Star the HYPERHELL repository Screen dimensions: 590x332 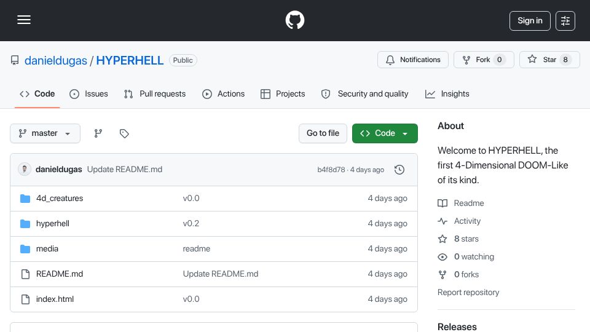click(x=549, y=60)
